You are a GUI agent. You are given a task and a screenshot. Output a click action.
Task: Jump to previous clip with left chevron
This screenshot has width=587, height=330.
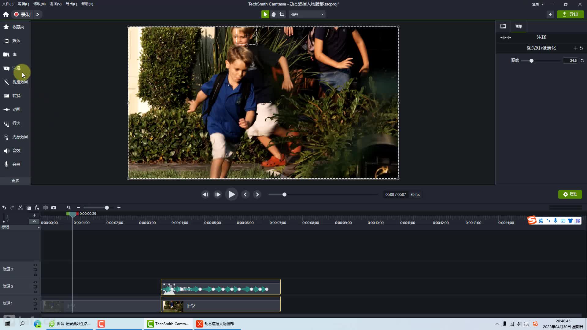click(x=245, y=194)
